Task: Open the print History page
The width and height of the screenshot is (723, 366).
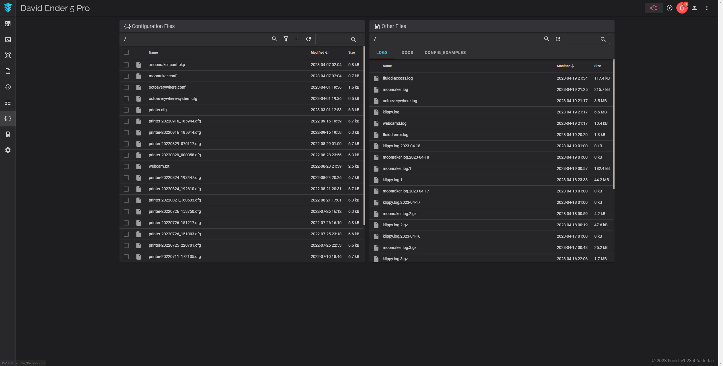Action: [x=8, y=87]
